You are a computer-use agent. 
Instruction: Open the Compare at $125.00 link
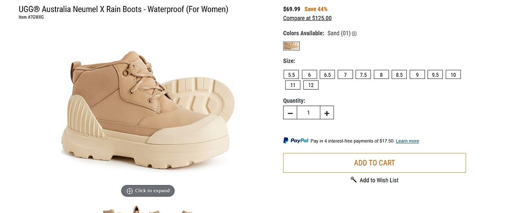pos(307,18)
